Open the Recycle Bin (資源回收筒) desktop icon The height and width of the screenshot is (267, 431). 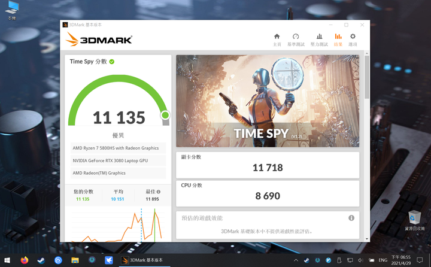(414, 220)
